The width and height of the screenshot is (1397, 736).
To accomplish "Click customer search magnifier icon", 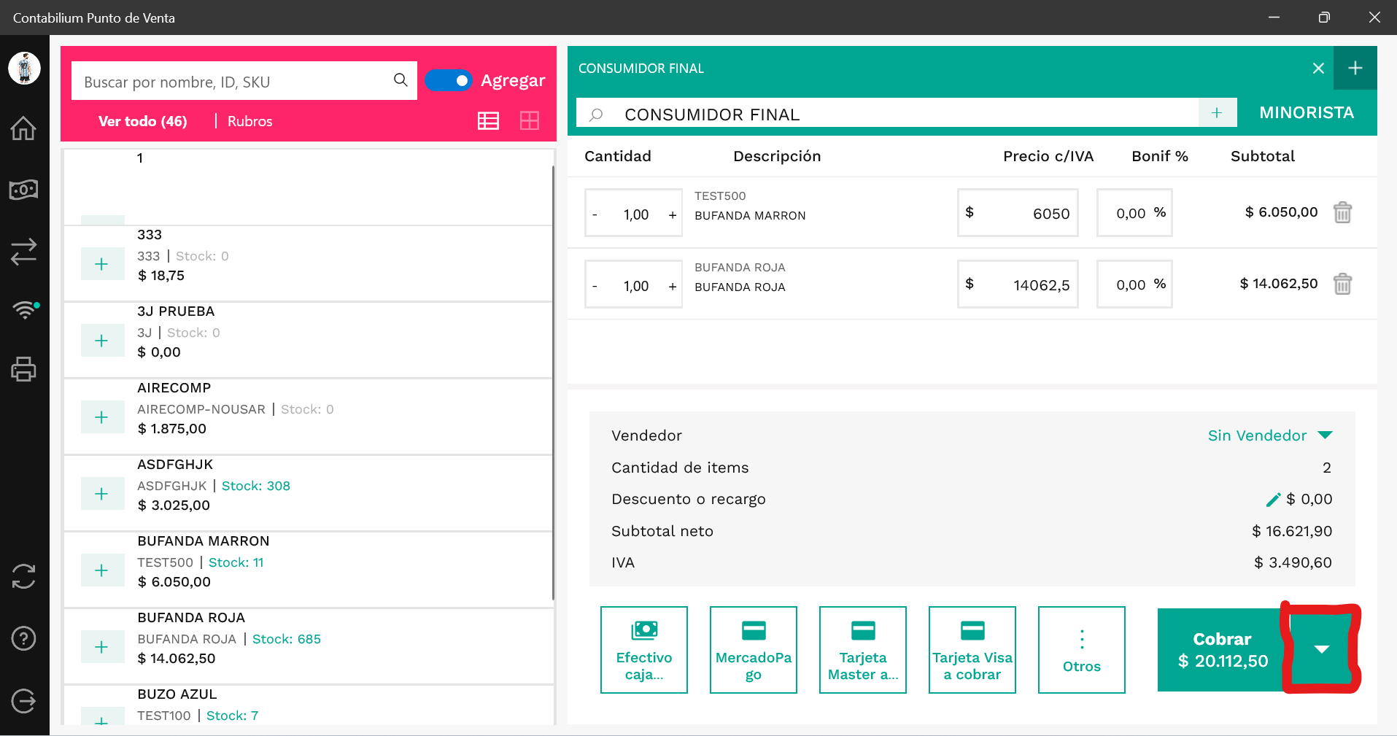I will point(596,115).
